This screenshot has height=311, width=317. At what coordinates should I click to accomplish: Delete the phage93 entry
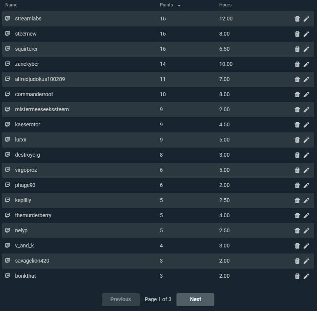(x=297, y=185)
